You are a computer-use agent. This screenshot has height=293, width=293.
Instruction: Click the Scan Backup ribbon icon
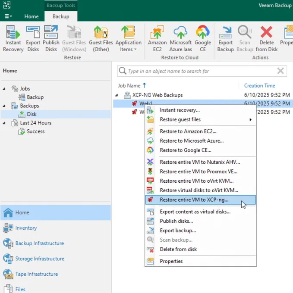click(245, 38)
